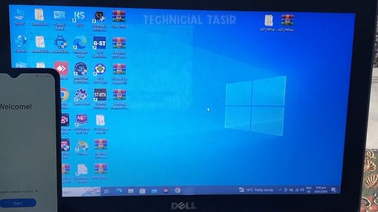378x212 pixels.
Task: Open Microsoft Edge from the desktop
Action: 80,47
